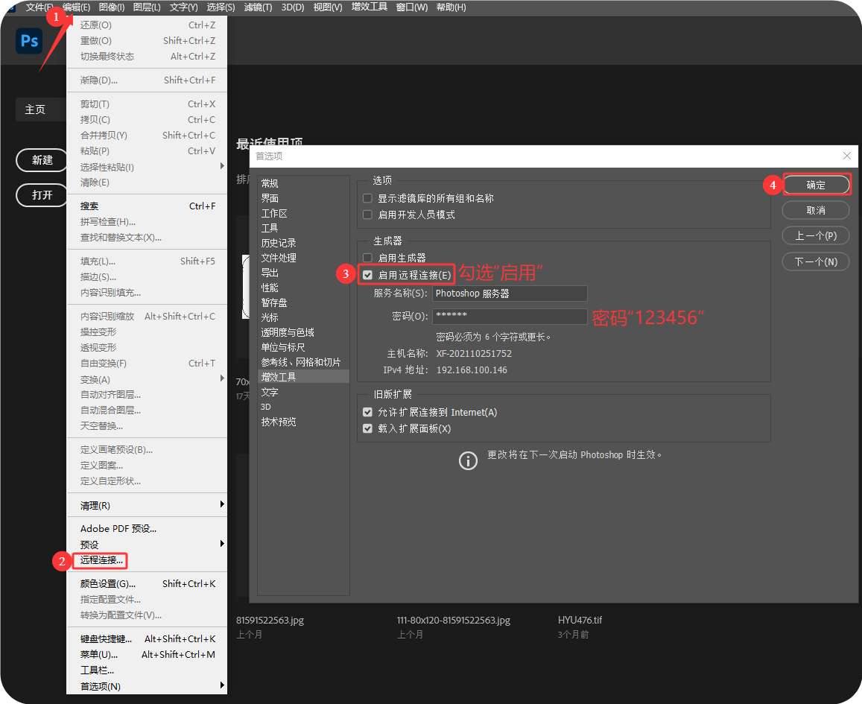Click the 新建 button on home screen
Screen dimensions: 862x704
[42, 160]
